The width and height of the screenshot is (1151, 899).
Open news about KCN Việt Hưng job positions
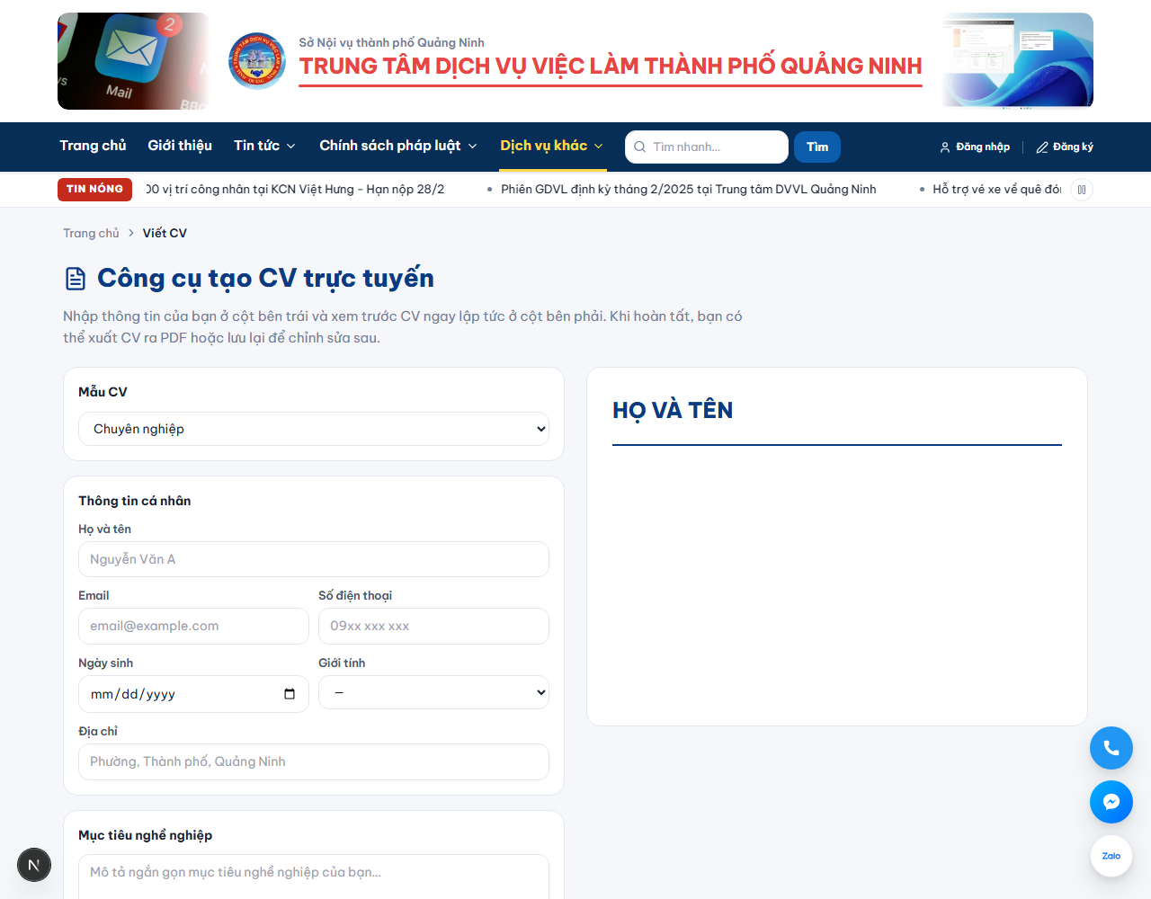pos(295,189)
